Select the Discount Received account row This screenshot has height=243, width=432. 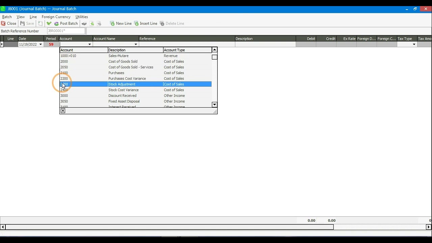click(136, 96)
